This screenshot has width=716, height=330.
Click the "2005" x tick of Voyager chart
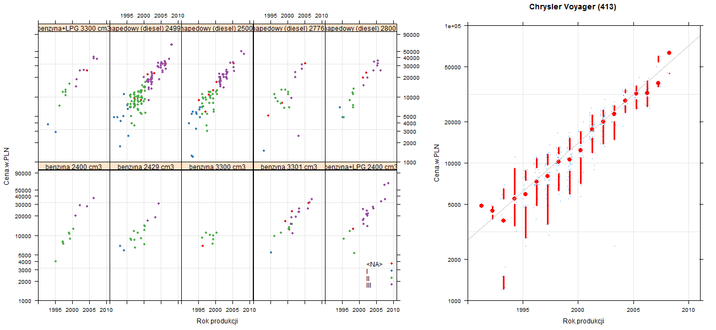pyautogui.click(x=633, y=310)
